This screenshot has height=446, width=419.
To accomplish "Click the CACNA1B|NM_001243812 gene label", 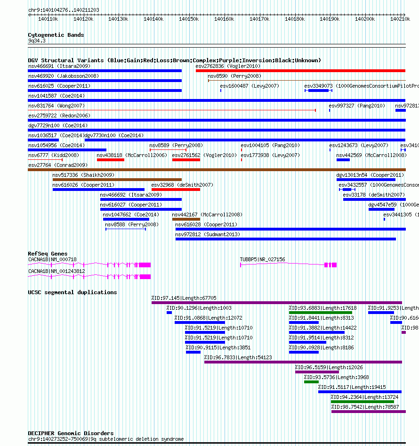I will pyautogui.click(x=56, y=272).
